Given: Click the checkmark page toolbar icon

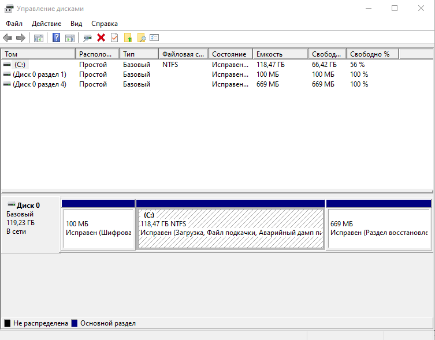Looking at the screenshot, I should coord(114,38).
